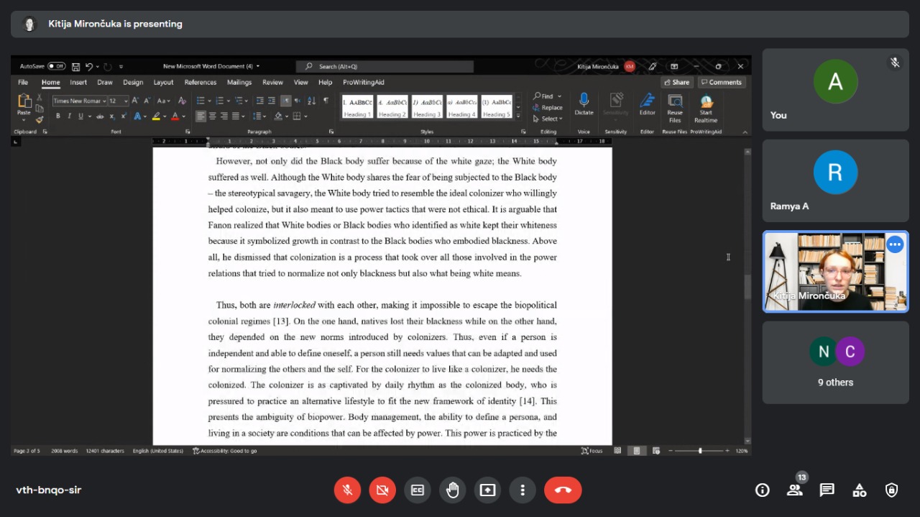Collapse the Word ribbon chevron
920x517 pixels.
tap(745, 132)
